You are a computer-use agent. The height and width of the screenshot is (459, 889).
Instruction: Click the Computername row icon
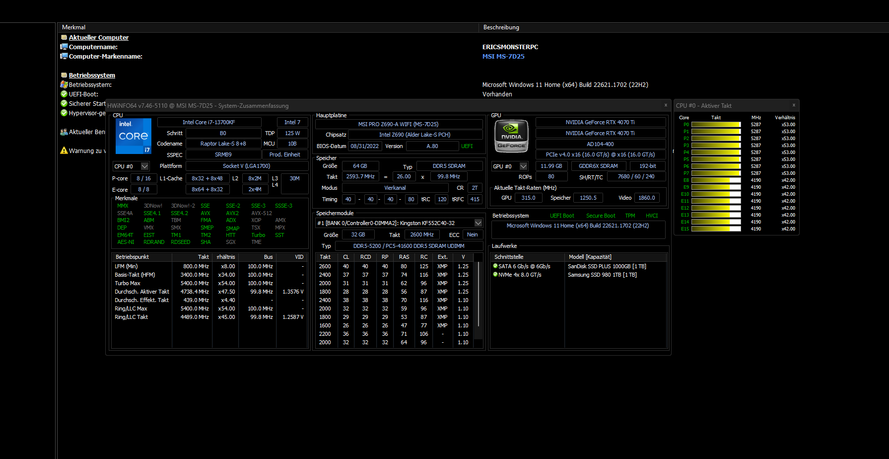click(64, 47)
